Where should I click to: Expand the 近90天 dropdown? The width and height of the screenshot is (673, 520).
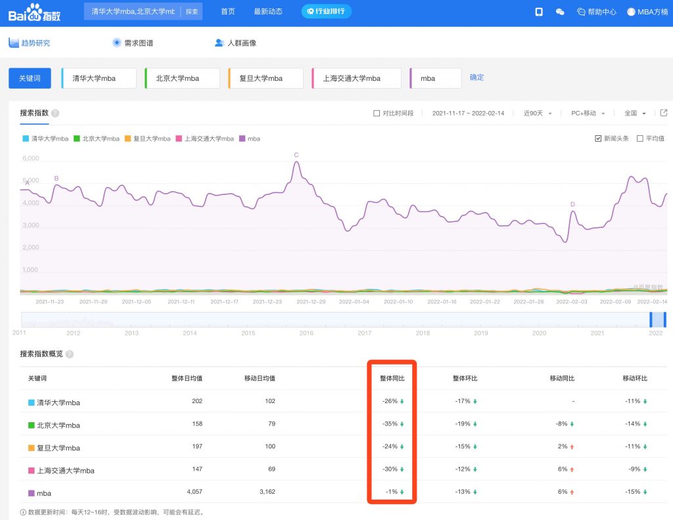click(538, 113)
